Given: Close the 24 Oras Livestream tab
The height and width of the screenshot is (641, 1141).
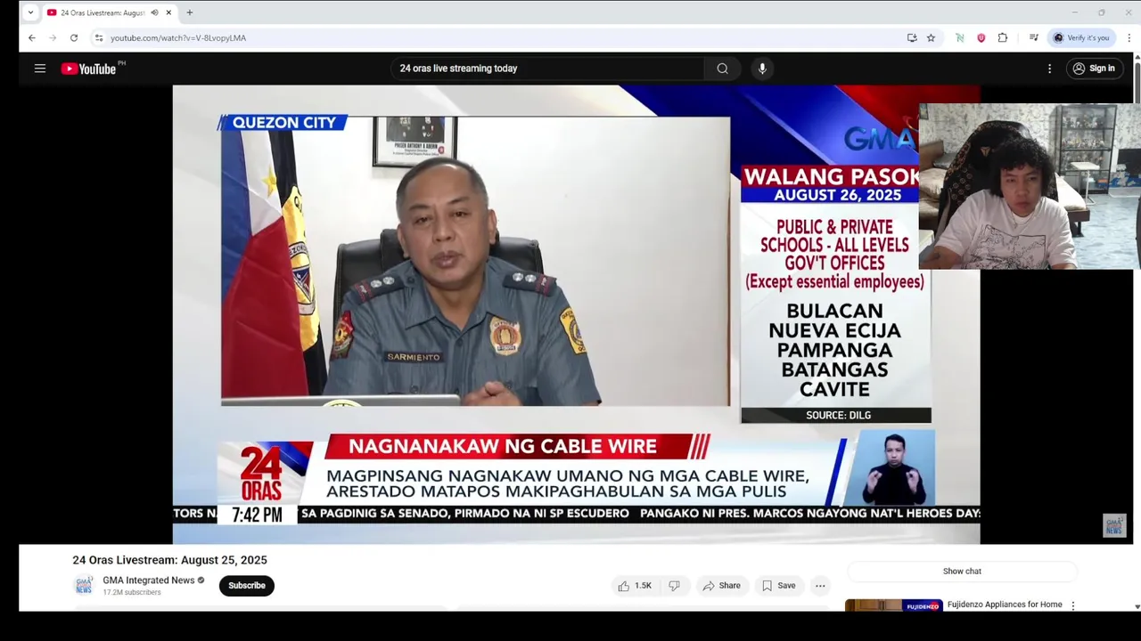Looking at the screenshot, I should tap(168, 12).
